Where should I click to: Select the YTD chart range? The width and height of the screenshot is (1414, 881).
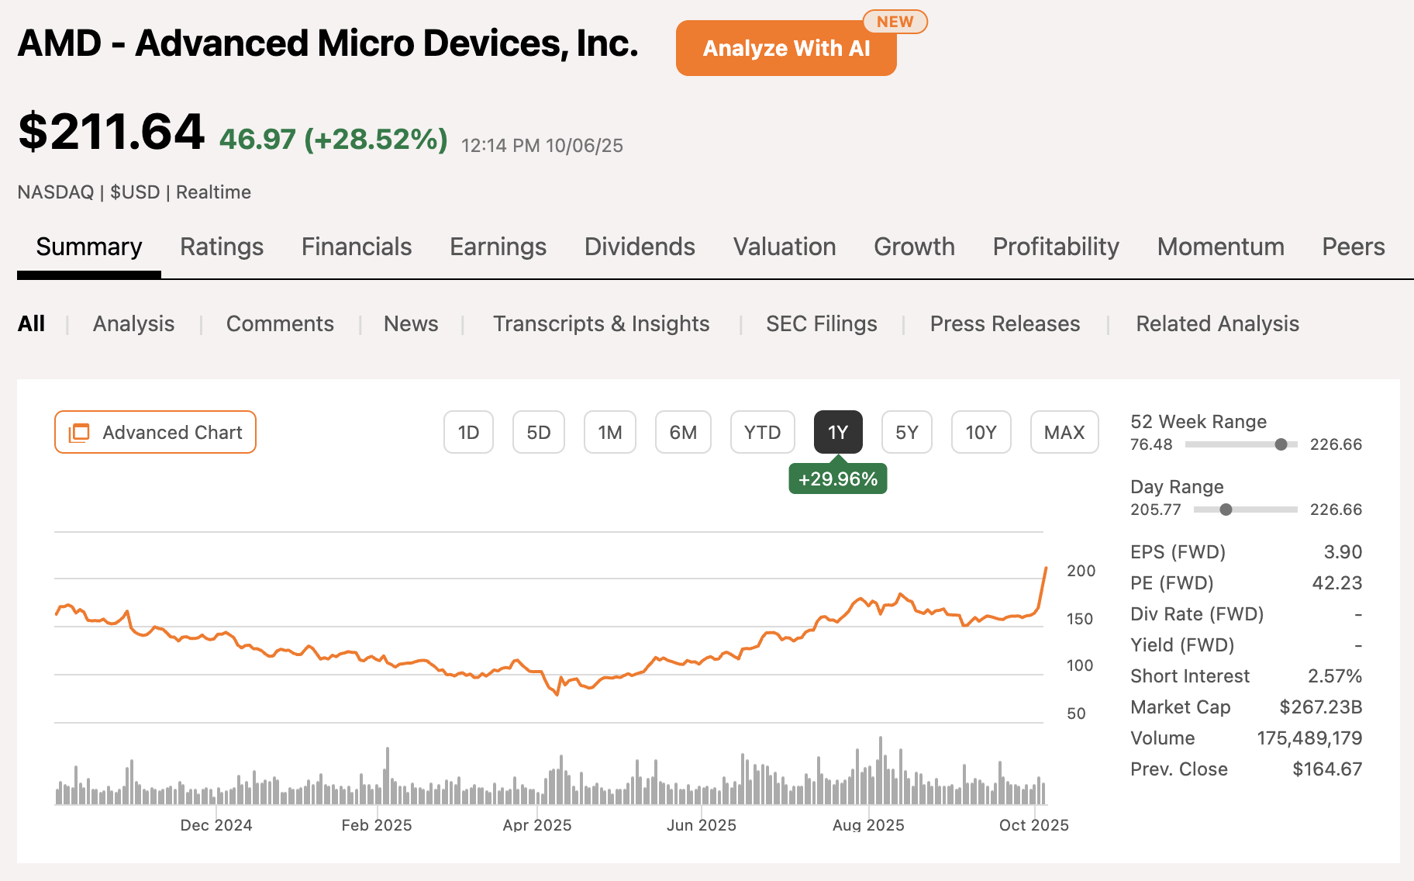(762, 432)
